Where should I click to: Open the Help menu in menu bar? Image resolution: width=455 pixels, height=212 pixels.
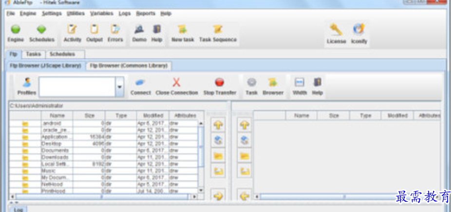166,14
